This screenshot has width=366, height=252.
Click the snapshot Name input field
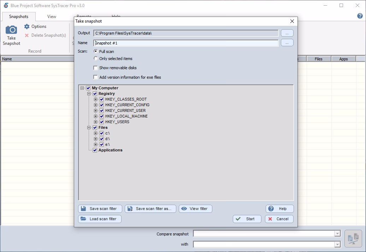(x=186, y=43)
